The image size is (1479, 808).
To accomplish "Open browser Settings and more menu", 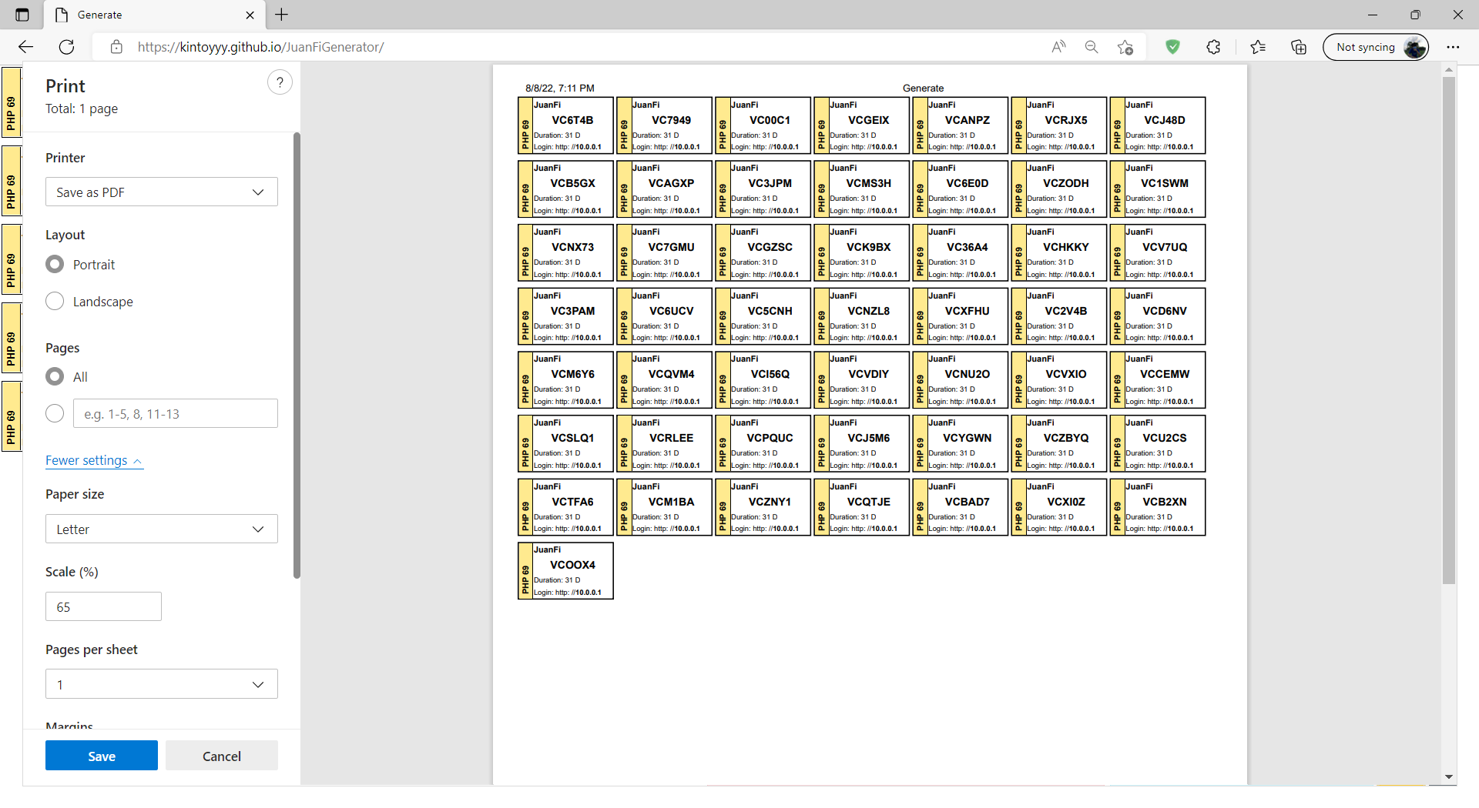I will tap(1453, 47).
